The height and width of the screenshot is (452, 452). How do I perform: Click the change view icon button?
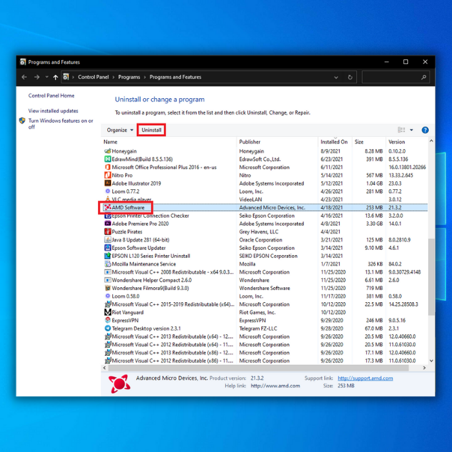click(x=401, y=130)
